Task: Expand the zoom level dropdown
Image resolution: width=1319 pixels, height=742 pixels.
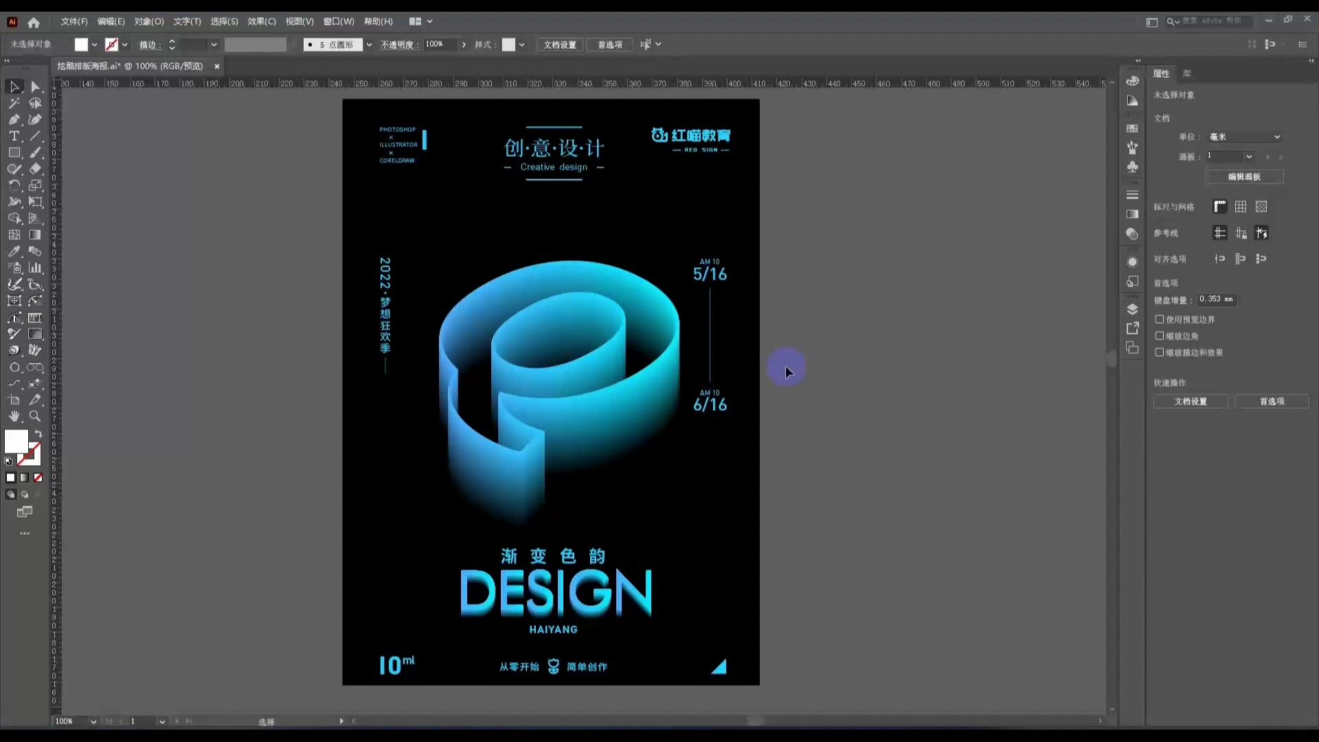Action: tap(93, 721)
